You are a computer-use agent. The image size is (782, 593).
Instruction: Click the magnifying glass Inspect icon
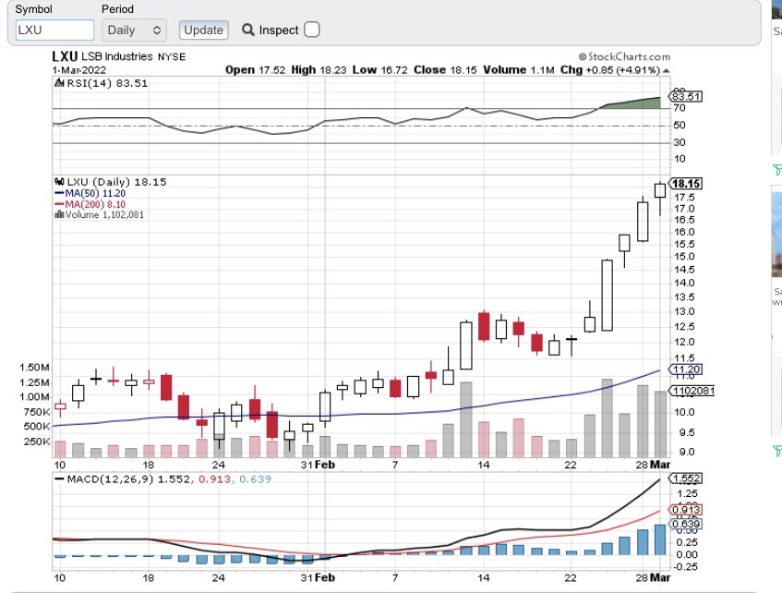247,30
